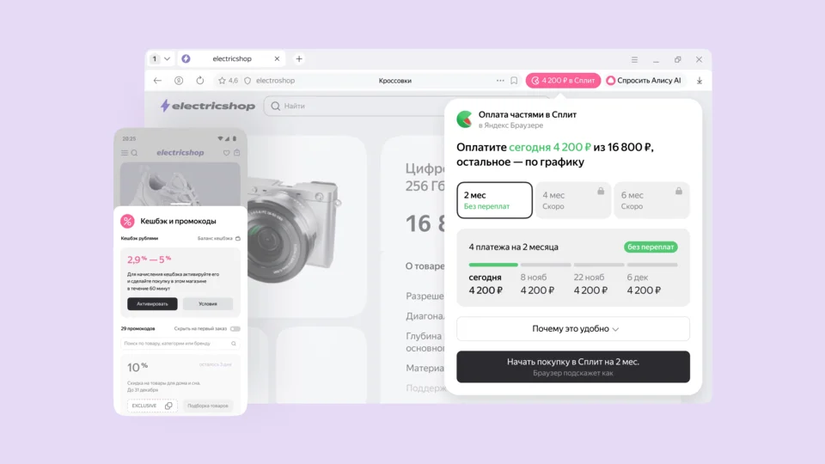Toggle Скрыть на первый заказ switch
Image resolution: width=825 pixels, height=464 pixels.
[235, 329]
